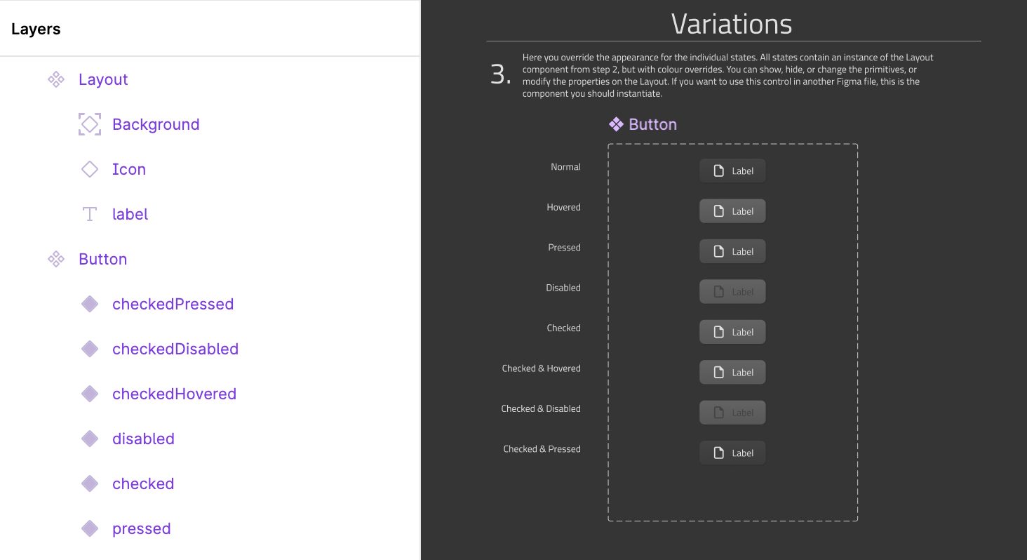The height and width of the screenshot is (560, 1027).
Task: Click the pressed variant diamond icon
Action: [x=90, y=528]
